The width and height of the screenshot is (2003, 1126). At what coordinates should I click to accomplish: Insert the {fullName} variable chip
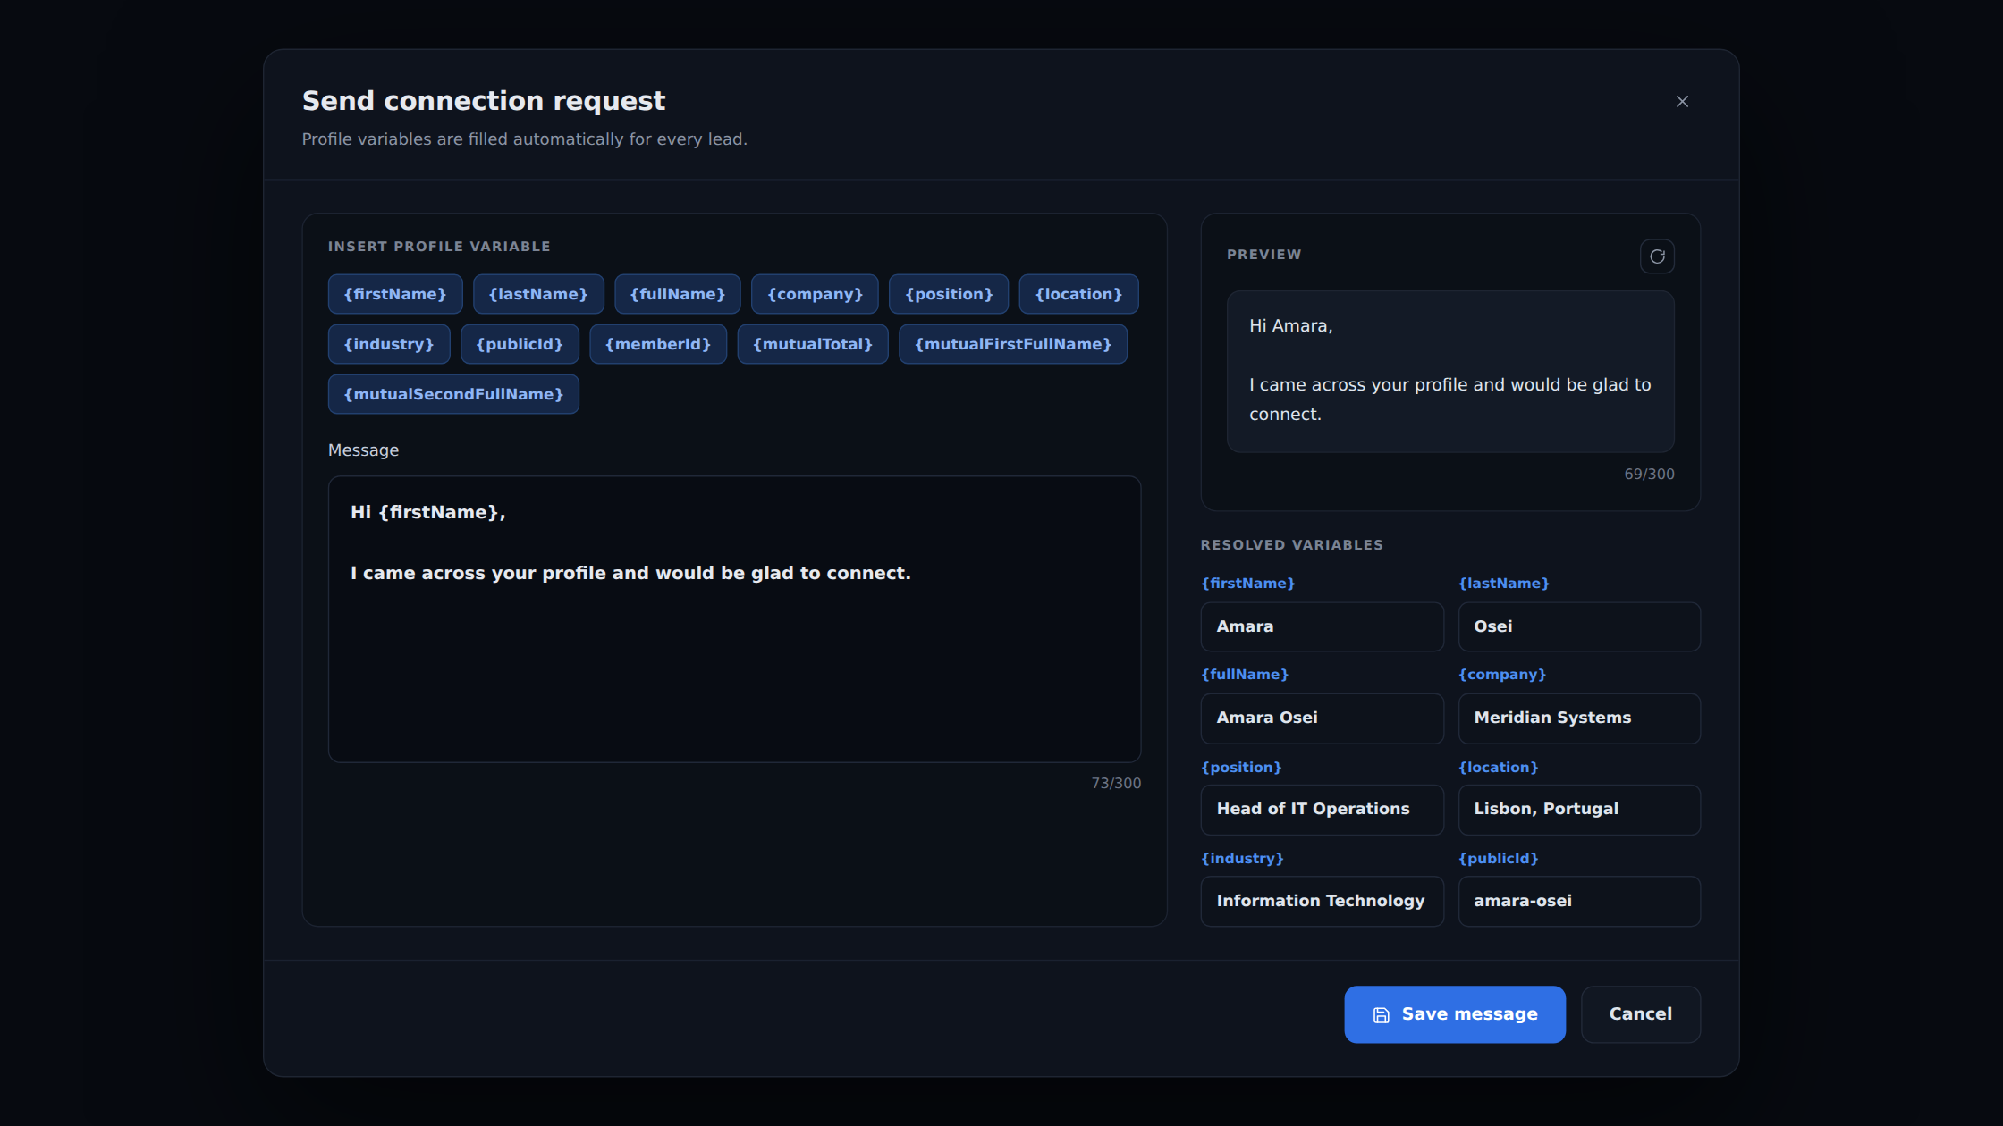678,294
